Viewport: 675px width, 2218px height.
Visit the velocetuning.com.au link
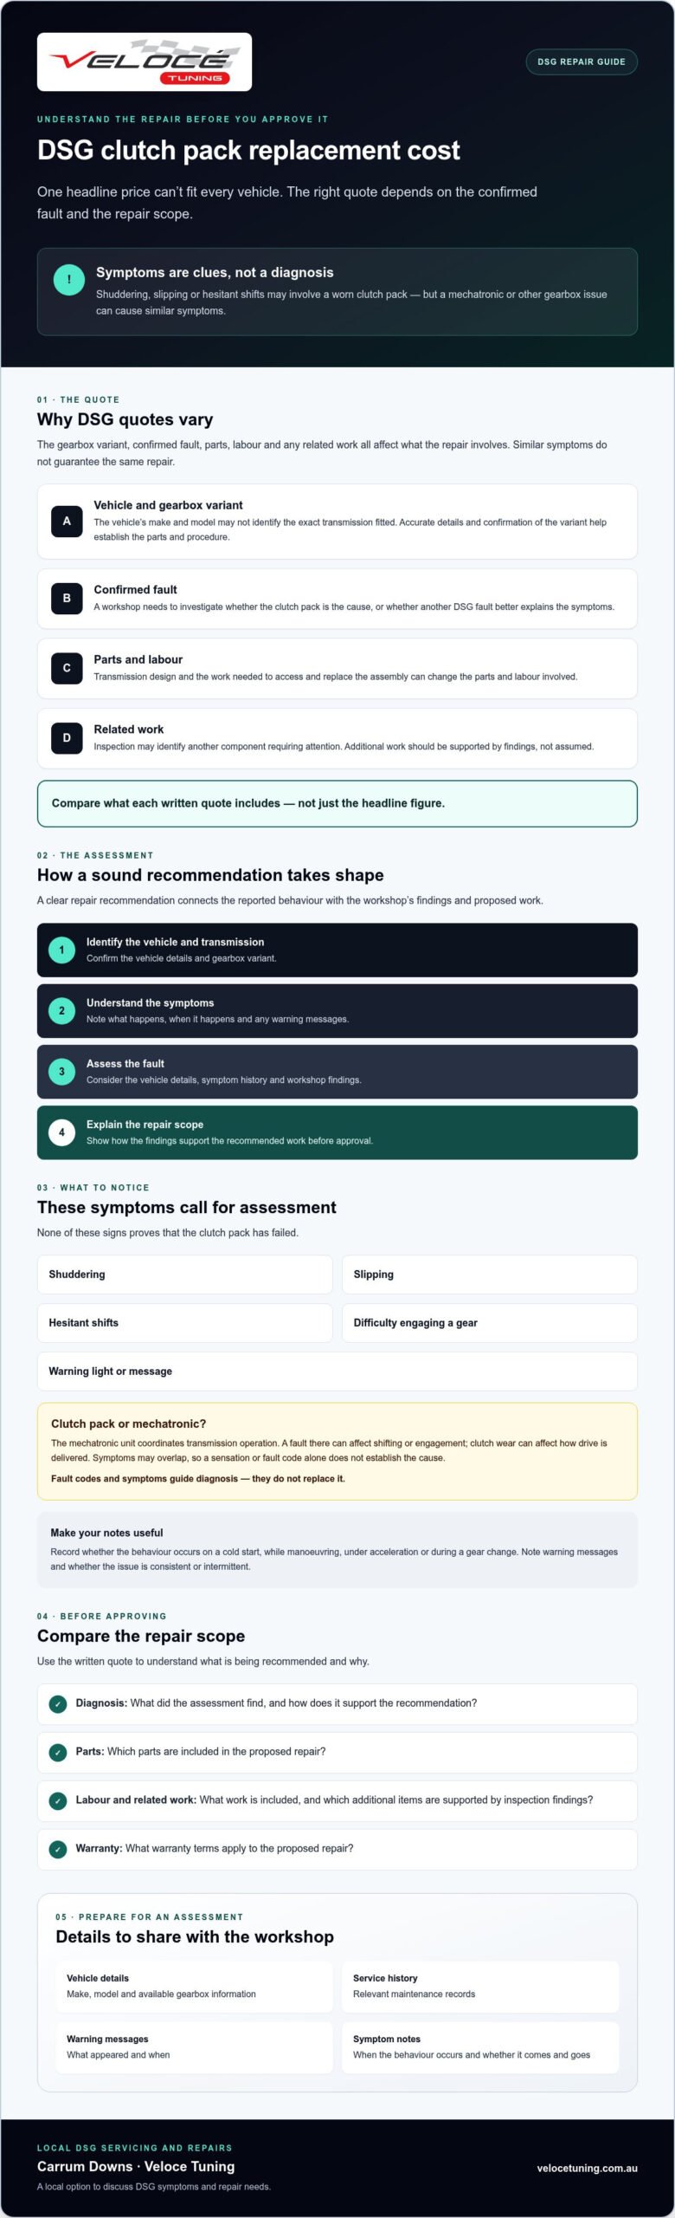click(x=587, y=2168)
